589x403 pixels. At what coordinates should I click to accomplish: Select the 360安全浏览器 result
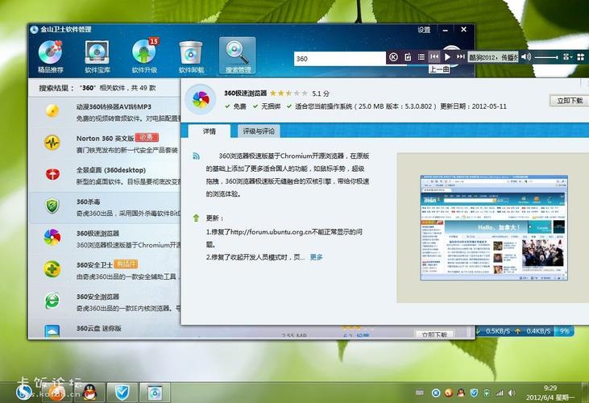click(x=106, y=302)
